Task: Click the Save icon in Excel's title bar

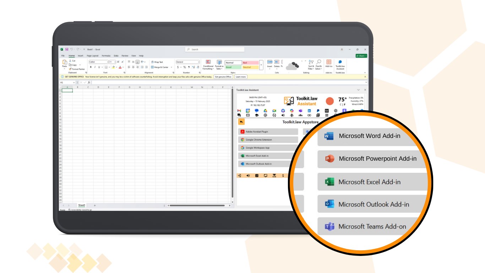Action: pos(67,49)
